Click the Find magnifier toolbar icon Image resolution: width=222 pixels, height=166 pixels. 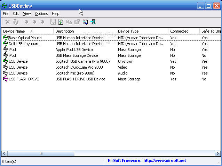coord(85,22)
